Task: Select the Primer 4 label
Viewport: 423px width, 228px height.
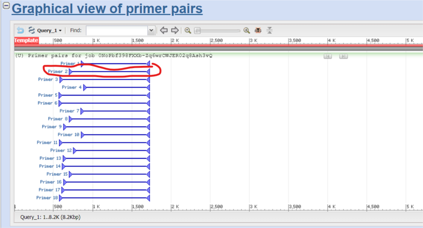Action: coord(72,87)
